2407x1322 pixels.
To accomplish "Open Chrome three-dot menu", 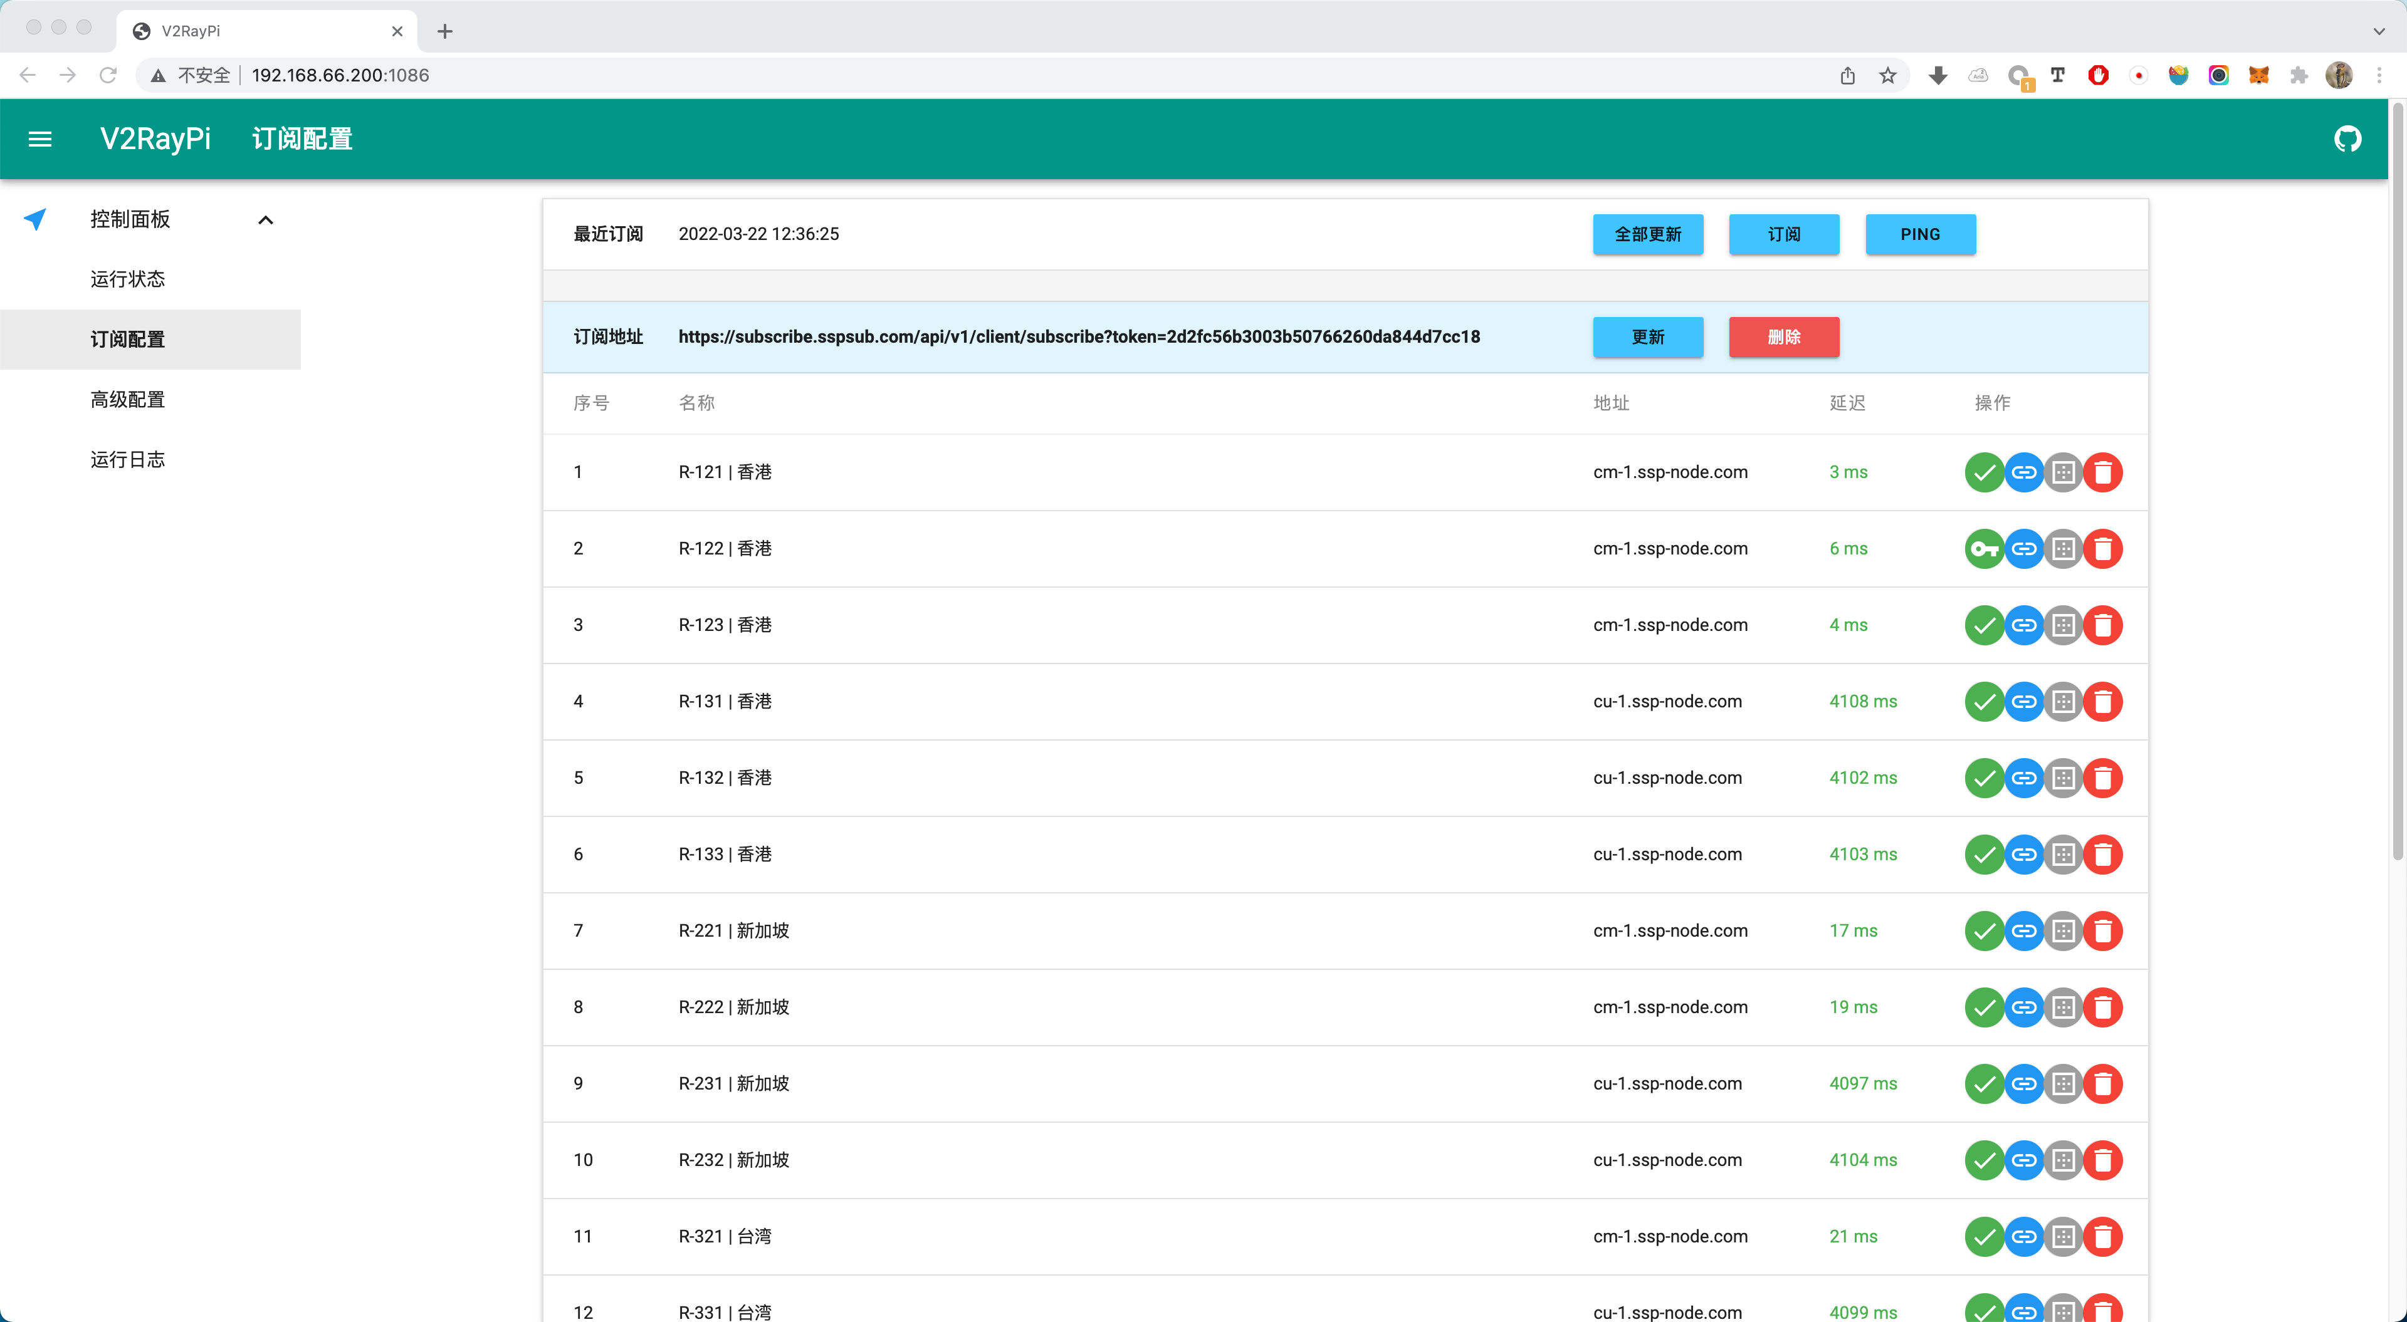I will point(2379,76).
